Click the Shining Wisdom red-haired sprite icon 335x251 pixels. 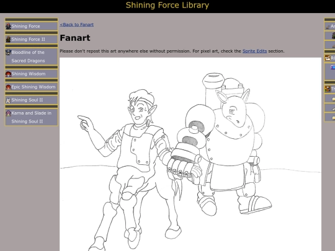[x=8, y=74]
